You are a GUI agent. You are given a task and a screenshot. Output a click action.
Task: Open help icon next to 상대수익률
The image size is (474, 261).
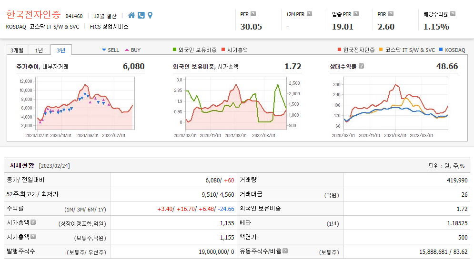pyautogui.click(x=361, y=66)
